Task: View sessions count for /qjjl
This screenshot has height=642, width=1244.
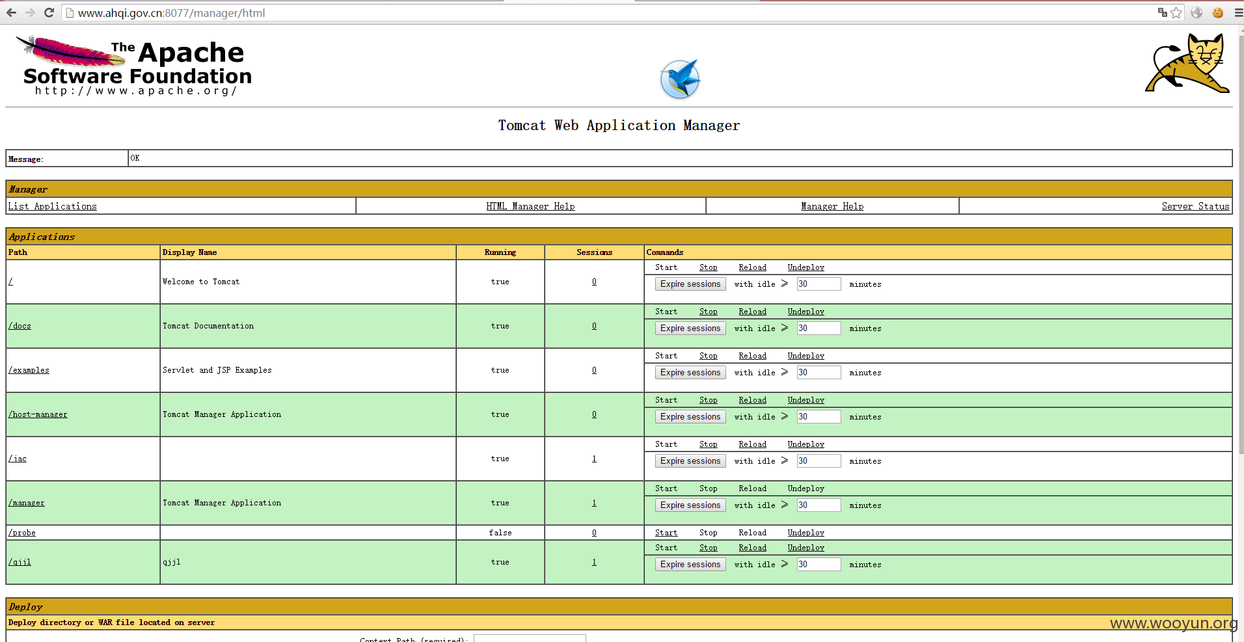Action: click(594, 562)
